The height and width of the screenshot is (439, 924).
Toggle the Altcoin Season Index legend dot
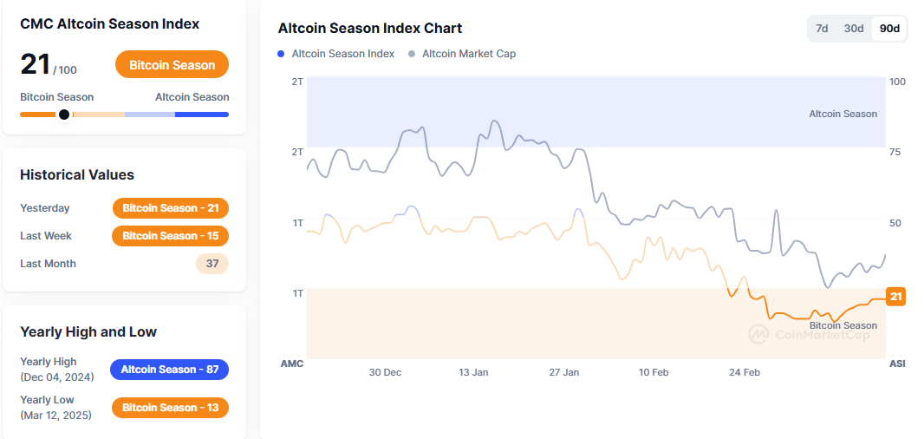click(x=282, y=54)
